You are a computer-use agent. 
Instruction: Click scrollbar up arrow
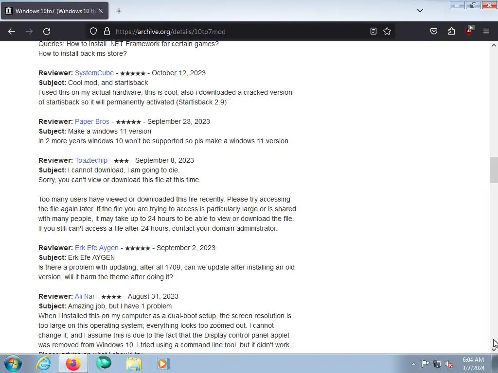click(x=494, y=45)
